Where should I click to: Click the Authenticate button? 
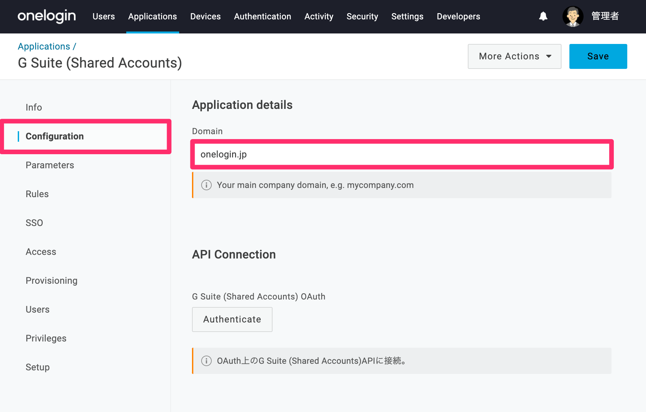[x=232, y=319]
